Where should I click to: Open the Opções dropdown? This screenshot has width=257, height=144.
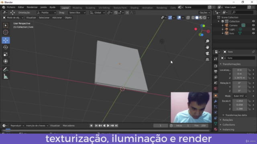(x=204, y=12)
